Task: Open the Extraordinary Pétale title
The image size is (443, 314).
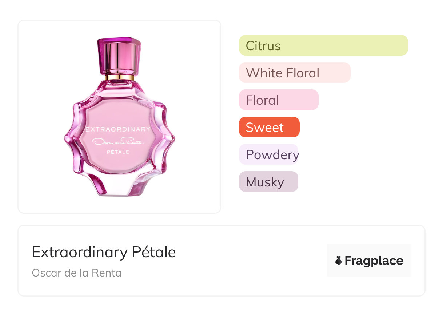Action: coord(104,252)
